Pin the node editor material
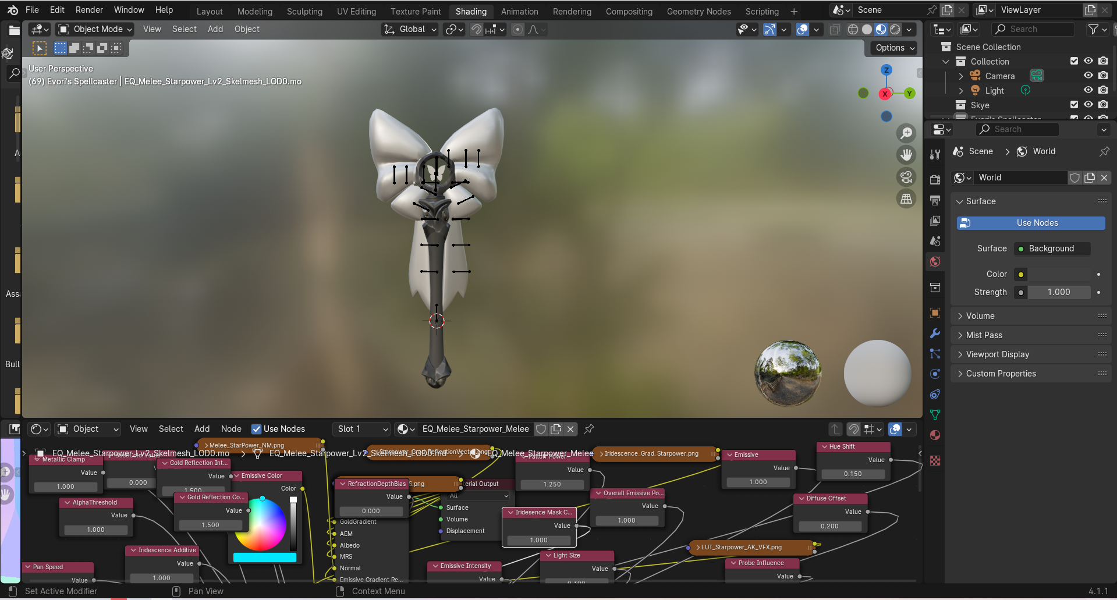Viewport: 1117px width, 600px height. [x=589, y=429]
